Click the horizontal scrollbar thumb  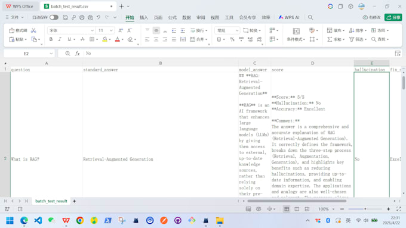tap(297, 201)
